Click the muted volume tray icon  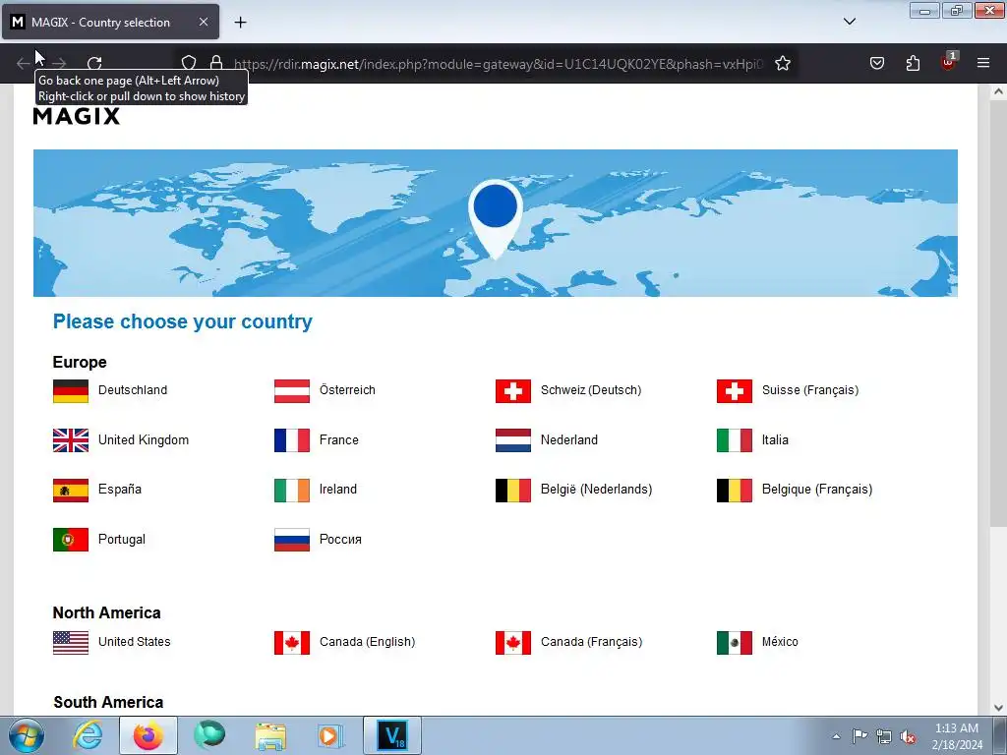click(x=908, y=737)
